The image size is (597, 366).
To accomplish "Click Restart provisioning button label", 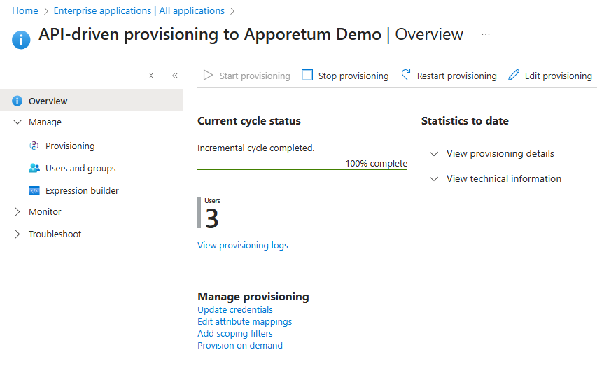I will pos(456,76).
